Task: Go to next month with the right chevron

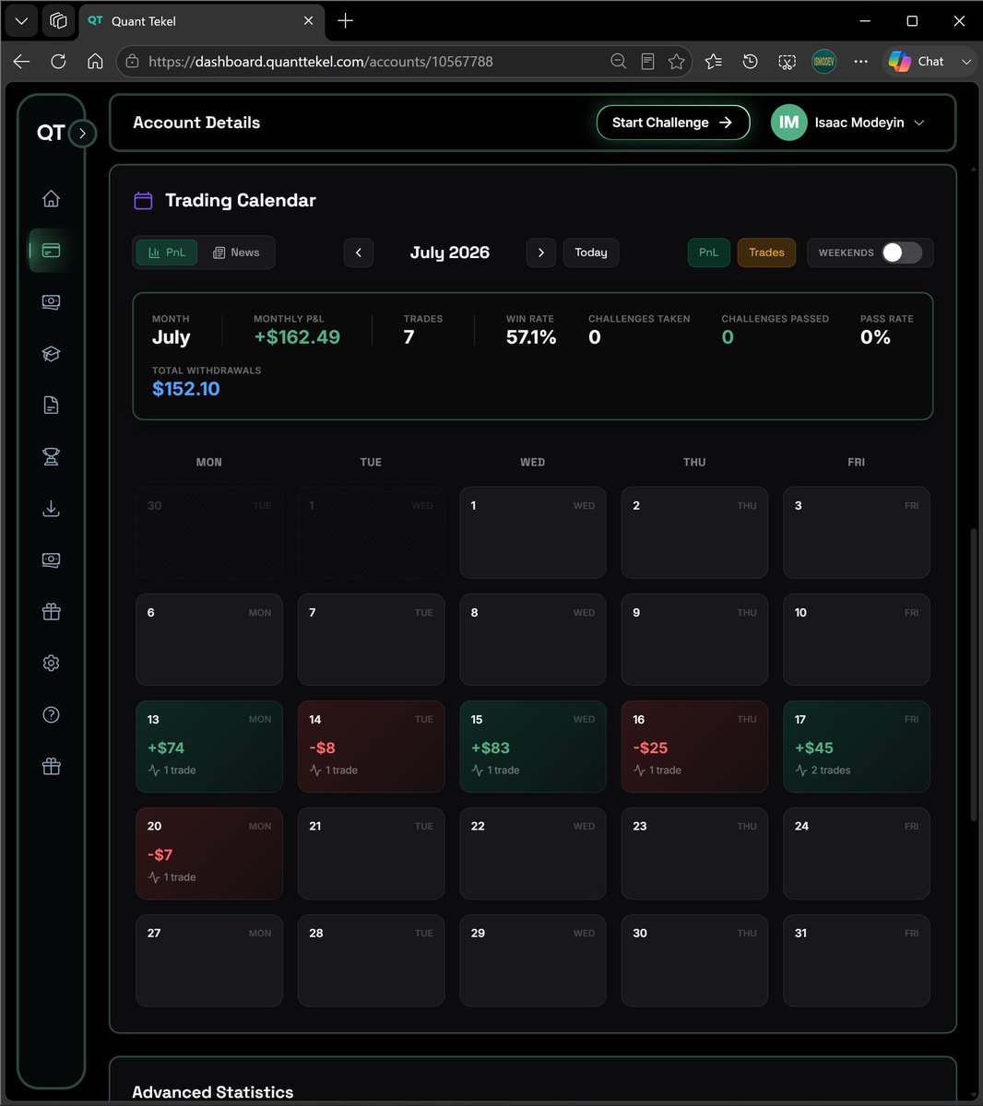Action: pos(541,253)
